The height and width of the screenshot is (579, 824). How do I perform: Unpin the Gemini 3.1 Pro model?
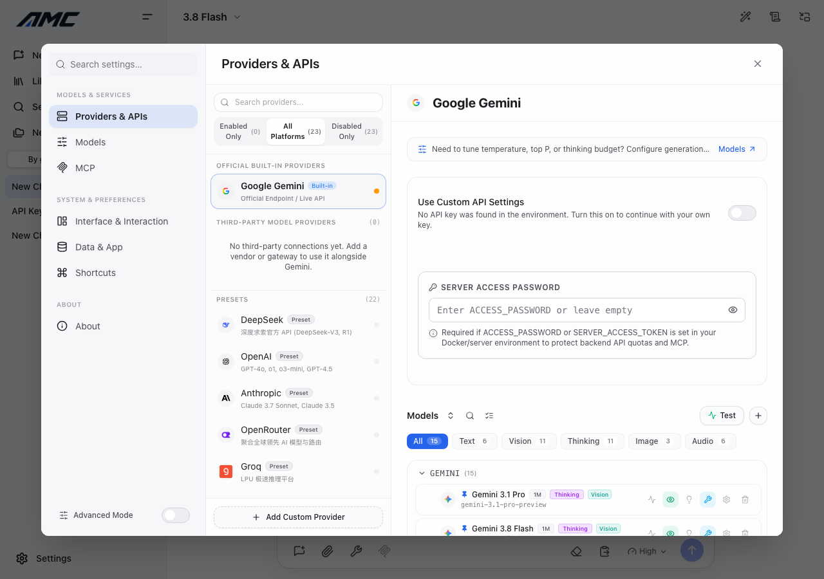coord(465,494)
